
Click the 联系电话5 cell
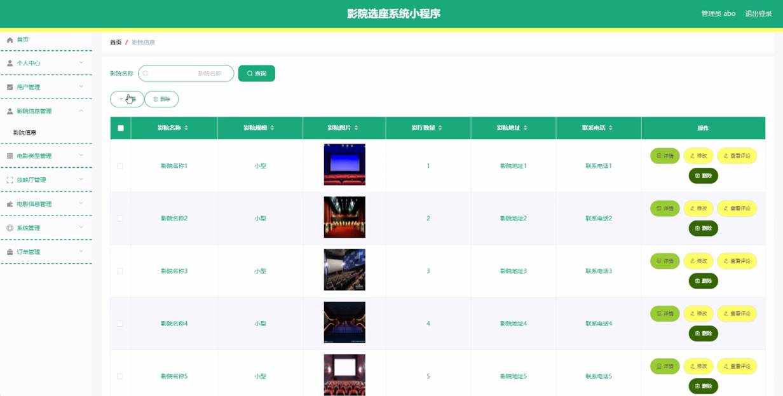pos(599,376)
